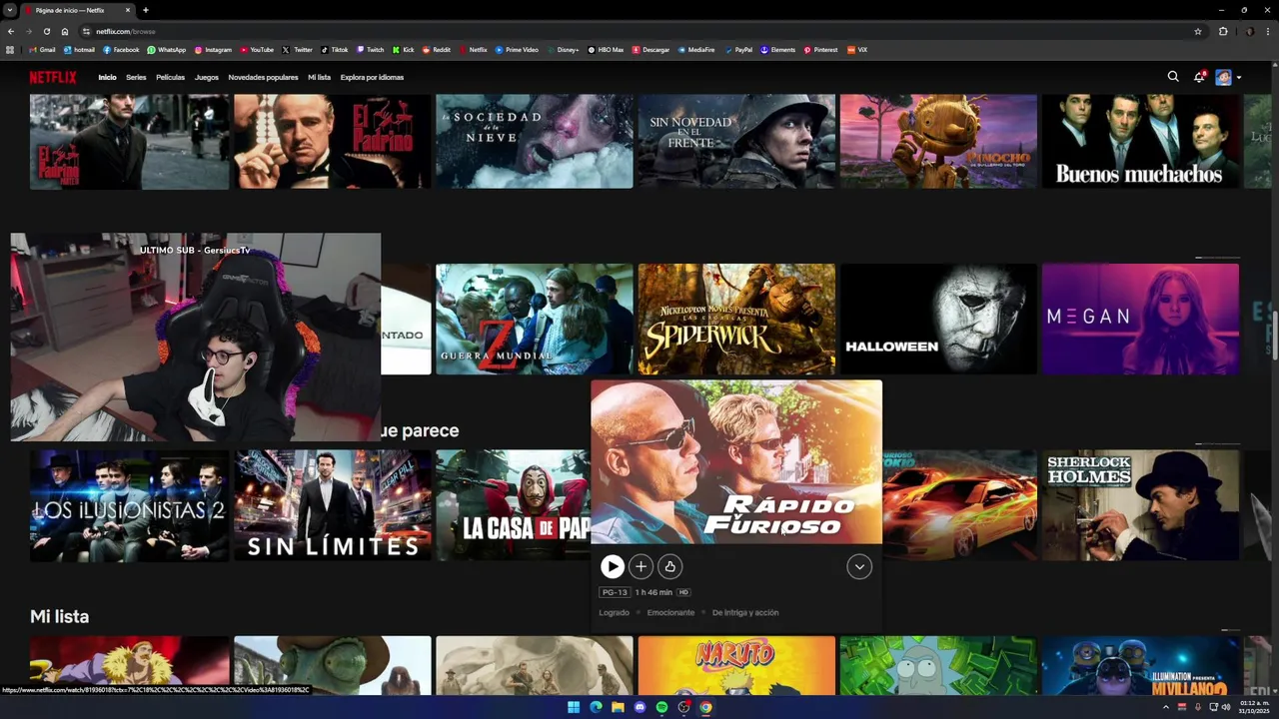
Task: Open Netflix notifications bell
Action: 1199,77
